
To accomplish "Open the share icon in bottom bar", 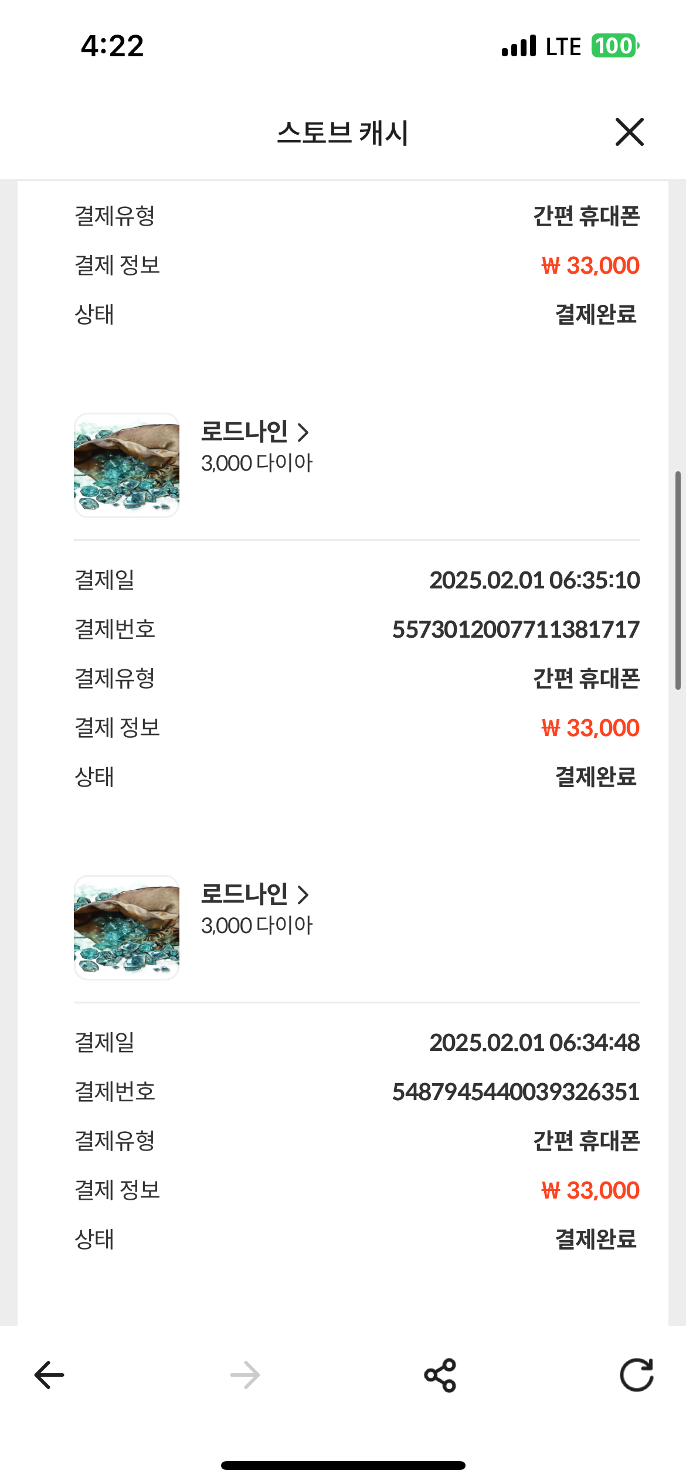I will (440, 1375).
